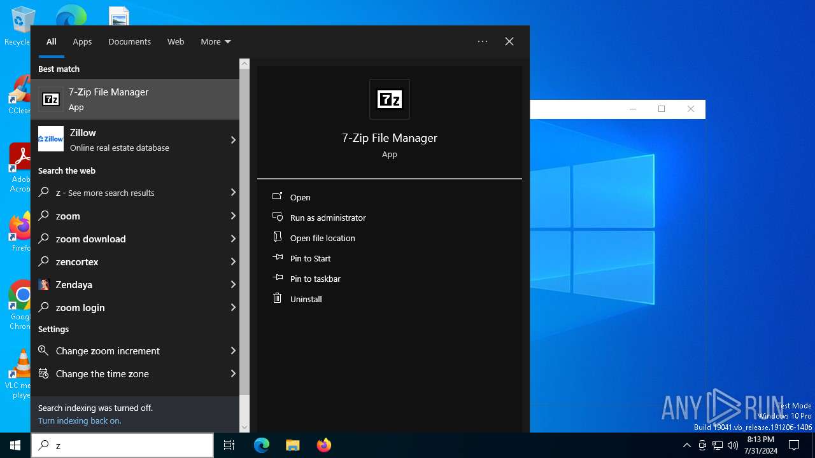Select 'Change the time zone' setting

[x=135, y=373]
